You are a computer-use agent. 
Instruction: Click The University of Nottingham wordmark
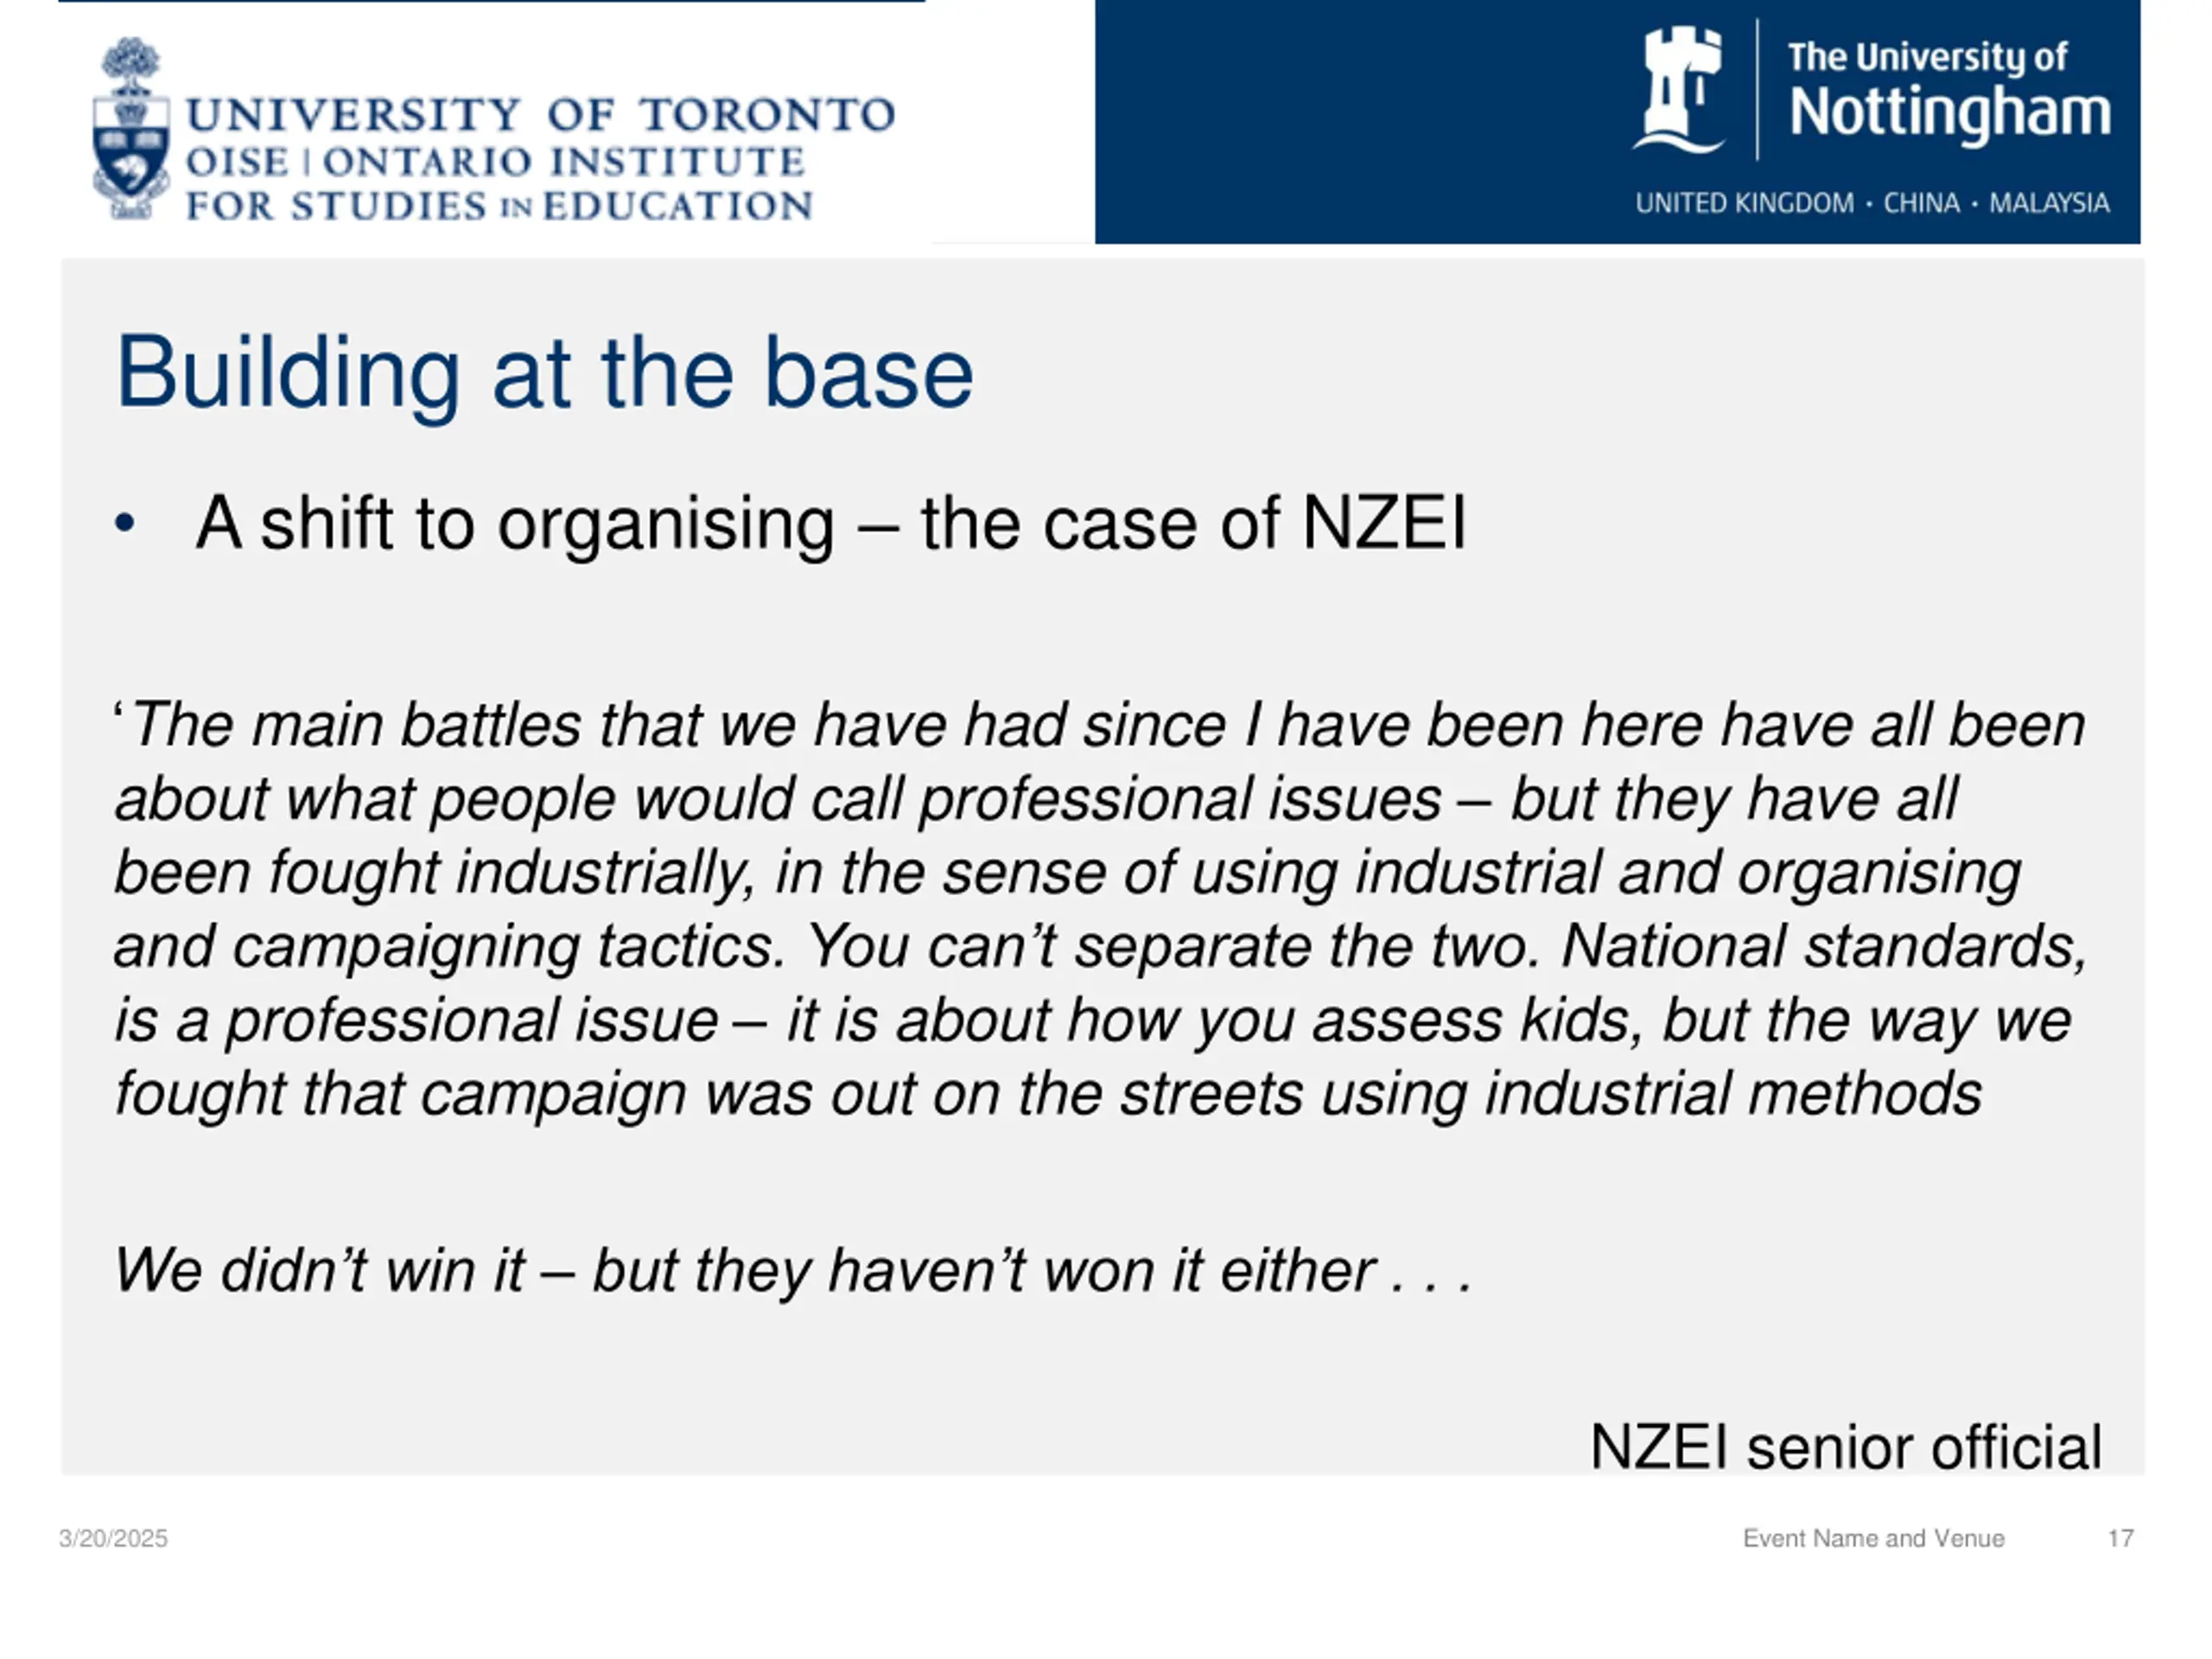[1949, 92]
